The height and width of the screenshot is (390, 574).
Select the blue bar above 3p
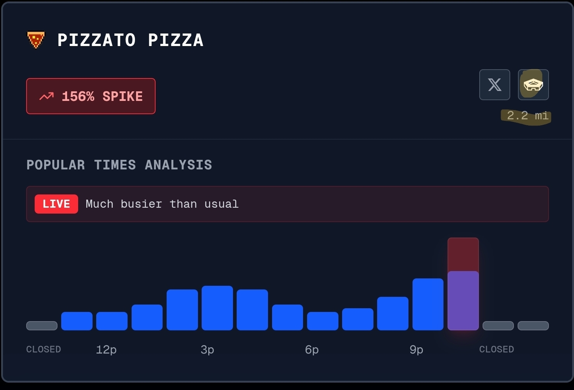click(x=217, y=308)
